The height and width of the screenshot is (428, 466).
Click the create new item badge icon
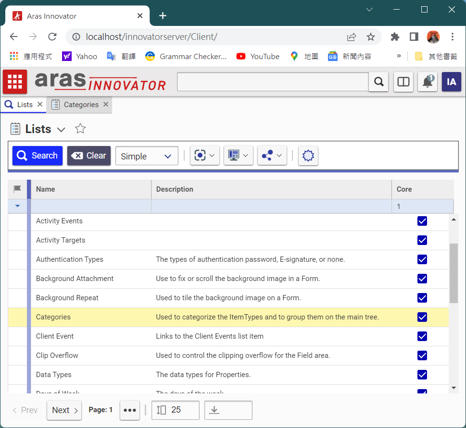(308, 155)
